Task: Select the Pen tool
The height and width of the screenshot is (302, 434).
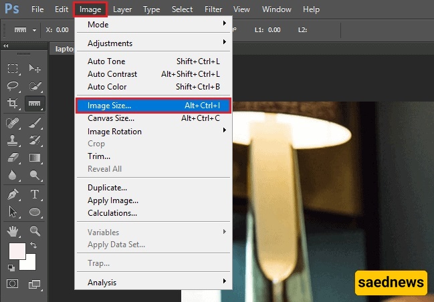Action: pyautogui.click(x=13, y=194)
